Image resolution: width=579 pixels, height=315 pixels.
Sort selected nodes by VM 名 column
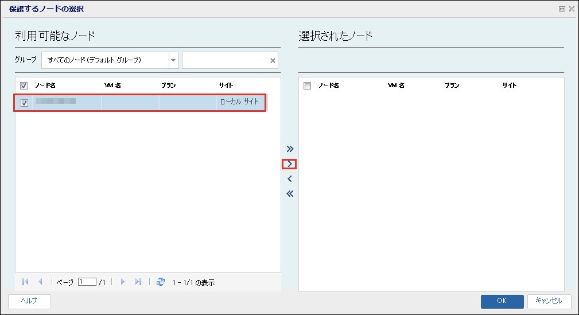pyautogui.click(x=396, y=85)
